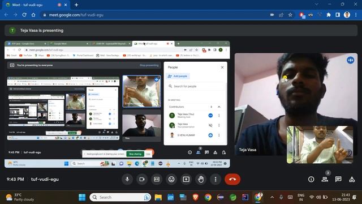Click the Windows taskbar Search box
The width and height of the screenshot is (362, 204).
click(x=120, y=197)
